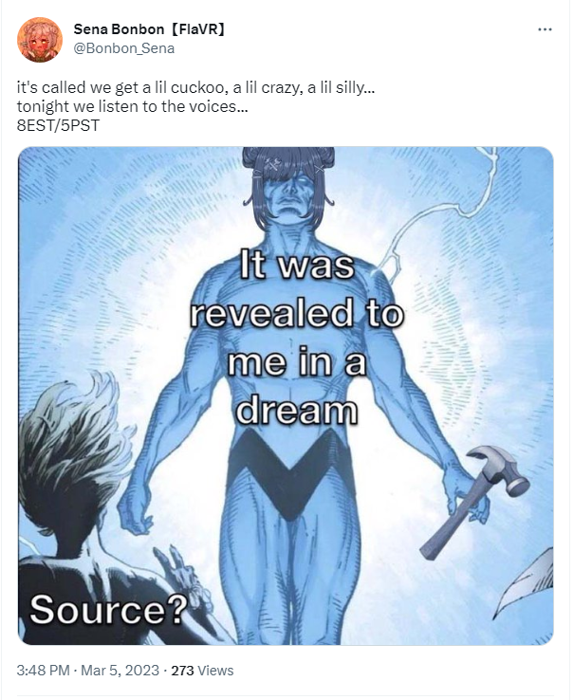Click the "Source?" caption in the image
The height and width of the screenshot is (700, 574).
[x=107, y=610]
